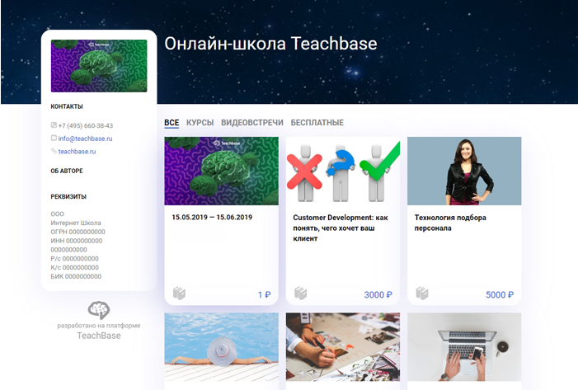The height and width of the screenshot is (390, 578).
Task: Click the Интернет Школа text
Action: (x=76, y=223)
